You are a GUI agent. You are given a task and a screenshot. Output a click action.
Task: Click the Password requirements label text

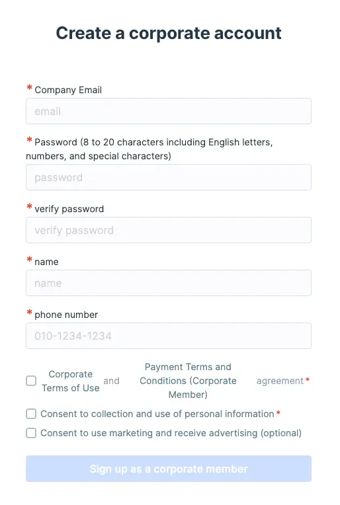pos(149,149)
